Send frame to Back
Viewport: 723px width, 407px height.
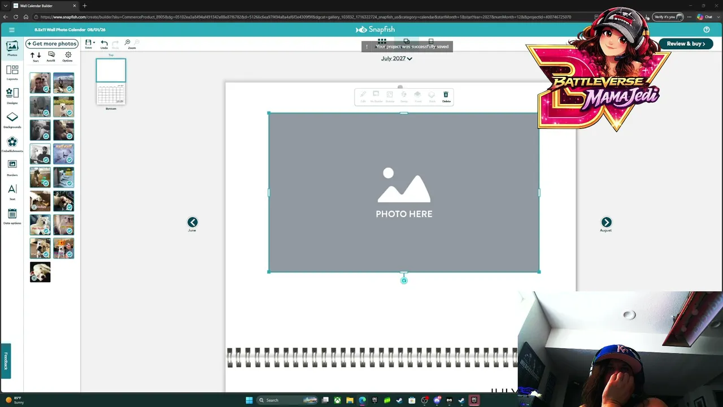pos(432,97)
